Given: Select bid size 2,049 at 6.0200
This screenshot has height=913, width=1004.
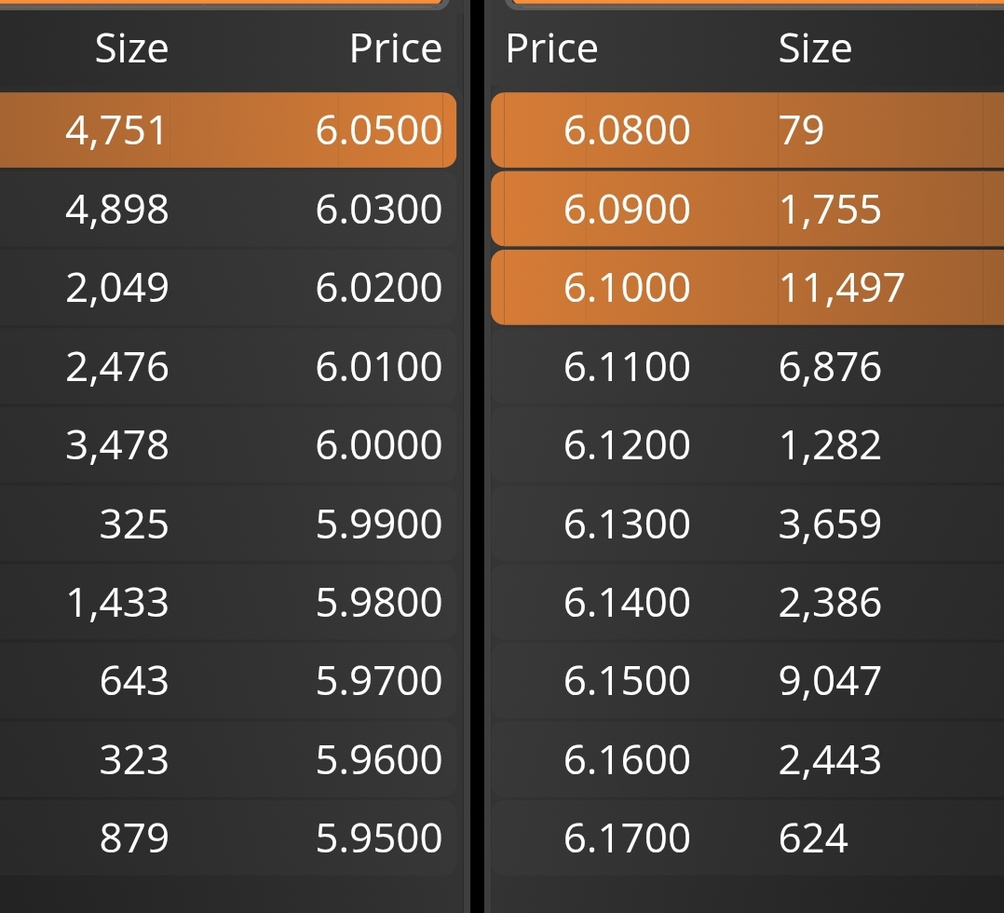Looking at the screenshot, I should pos(117,288).
